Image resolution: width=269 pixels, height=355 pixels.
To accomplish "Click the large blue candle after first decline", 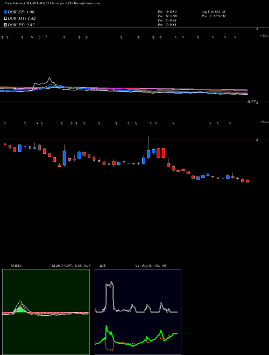I will tap(65, 155).
